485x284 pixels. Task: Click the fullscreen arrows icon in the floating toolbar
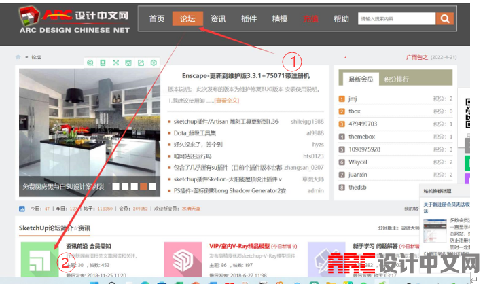tap(115, 63)
